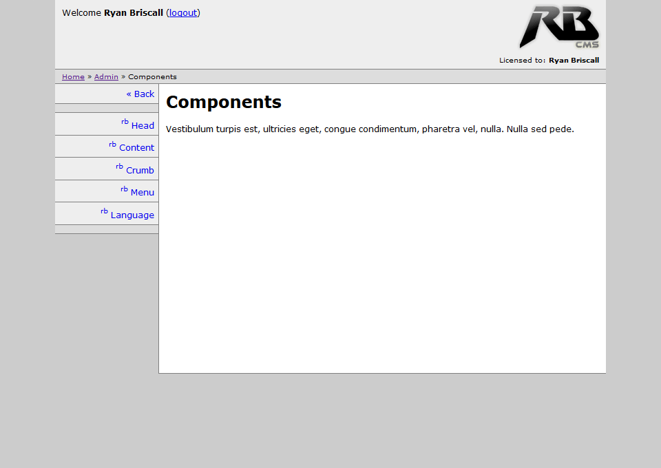Click the Vestibulum turpis paragraph text
Viewport: 661px width, 468px height.
[x=370, y=129]
